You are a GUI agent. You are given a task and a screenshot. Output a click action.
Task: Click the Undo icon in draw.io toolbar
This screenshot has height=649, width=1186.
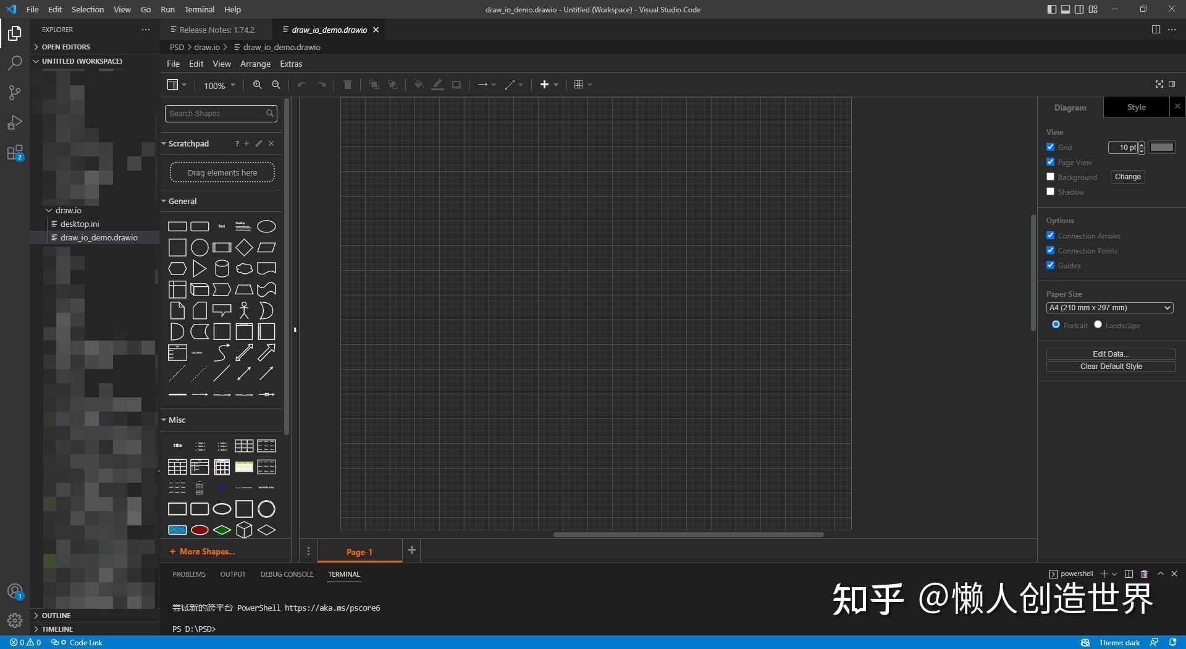[302, 85]
